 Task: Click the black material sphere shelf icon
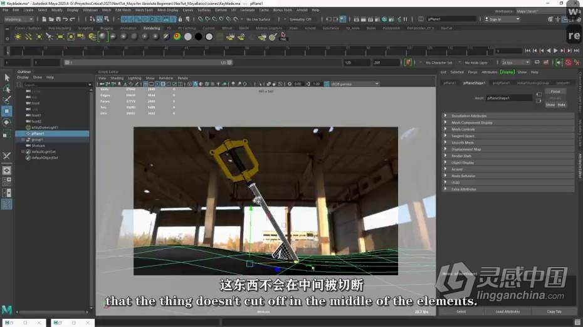(199, 37)
